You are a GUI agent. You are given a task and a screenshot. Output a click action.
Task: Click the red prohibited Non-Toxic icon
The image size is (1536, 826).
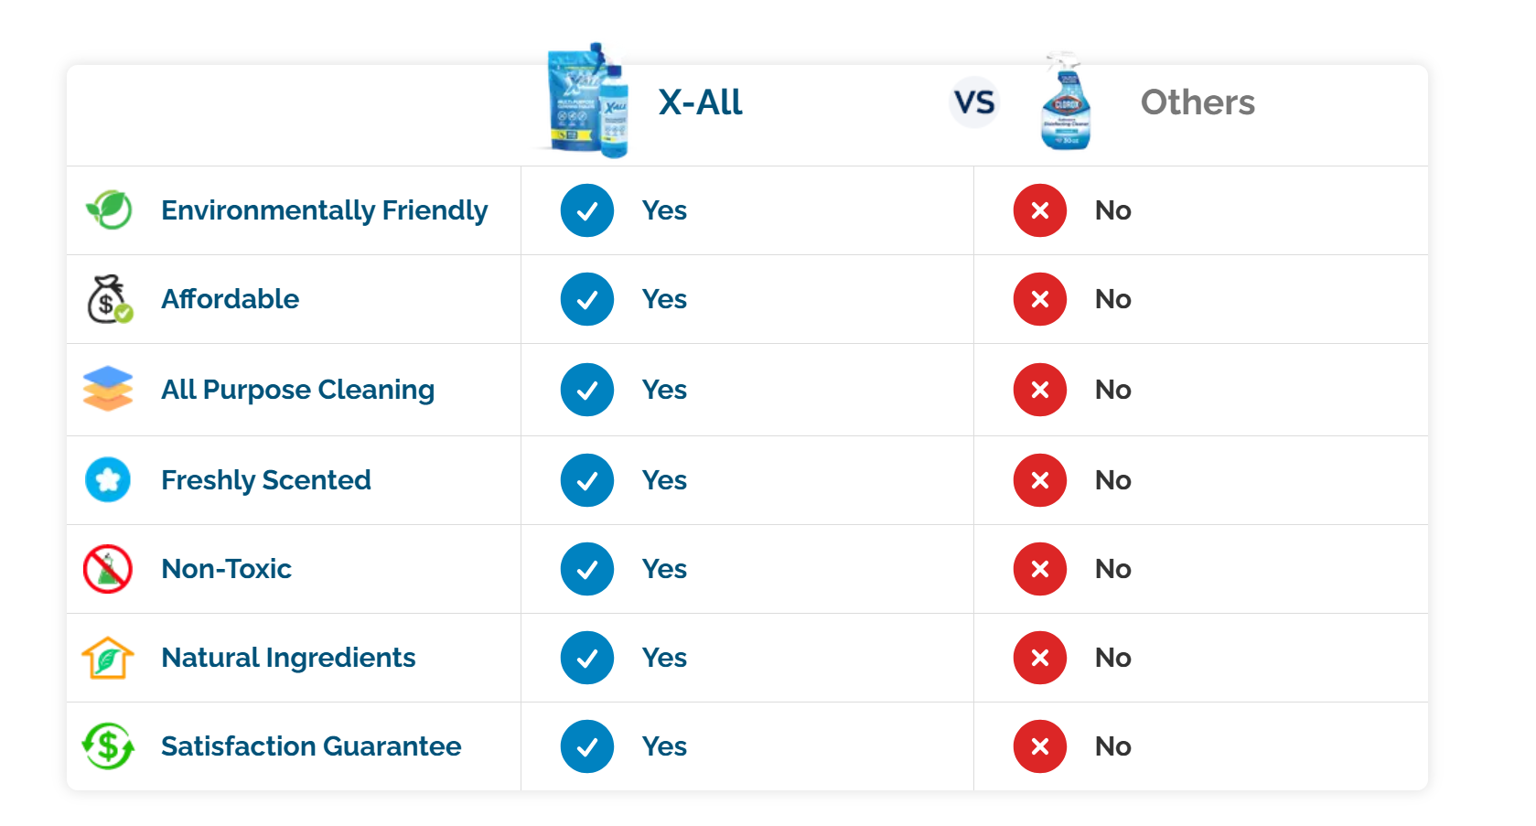[x=108, y=569]
